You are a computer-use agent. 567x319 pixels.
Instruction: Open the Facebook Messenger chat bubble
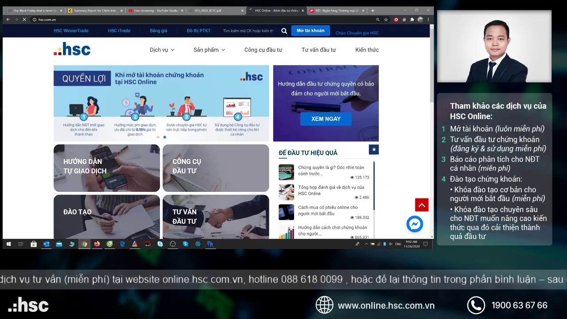pos(415,224)
